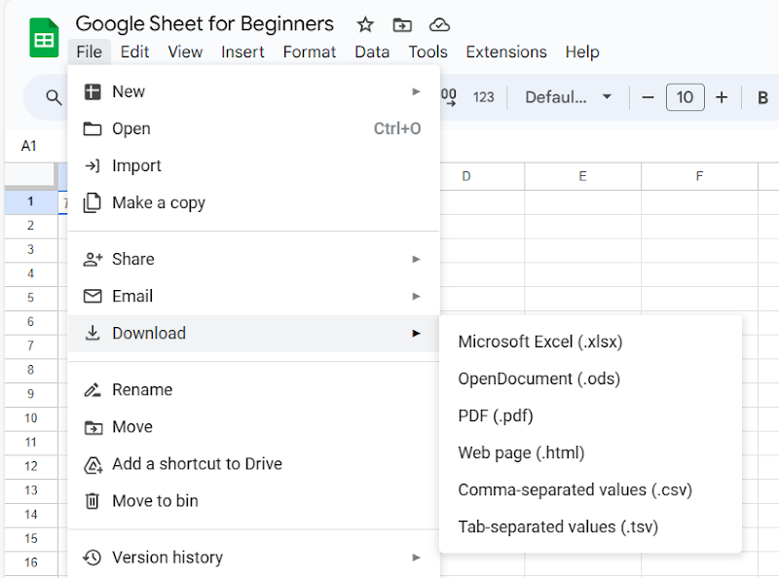Decrease font size with minus button
The height and width of the screenshot is (578, 779).
tap(648, 97)
